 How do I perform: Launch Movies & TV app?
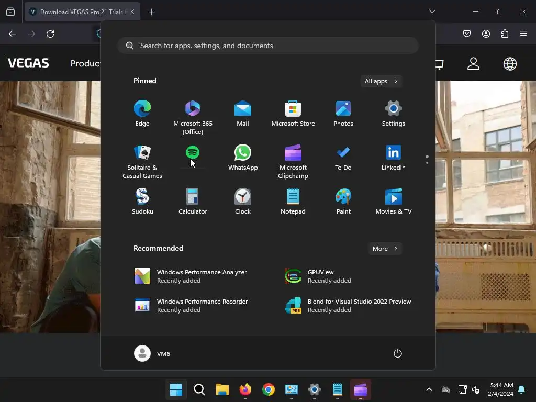[x=394, y=202]
